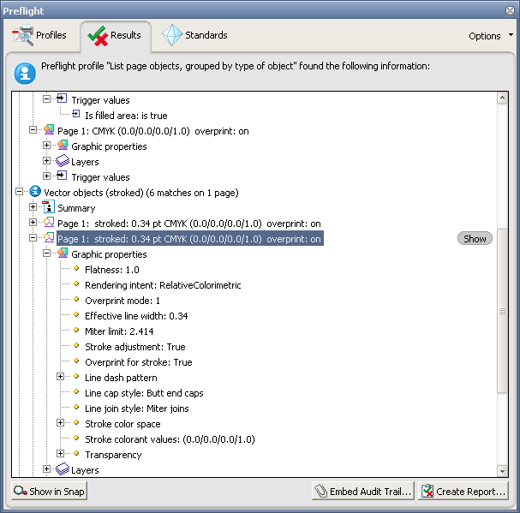Select 'Rendering intent: RelativeColorimetric' row
This screenshot has width=520, height=513.
(x=163, y=285)
